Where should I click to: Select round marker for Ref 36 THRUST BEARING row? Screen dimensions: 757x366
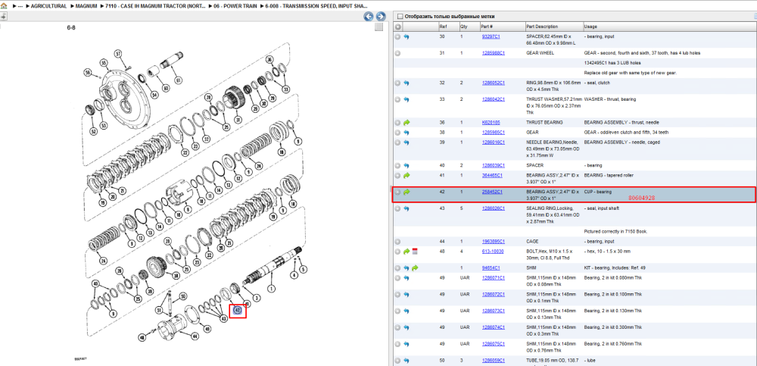coord(398,123)
